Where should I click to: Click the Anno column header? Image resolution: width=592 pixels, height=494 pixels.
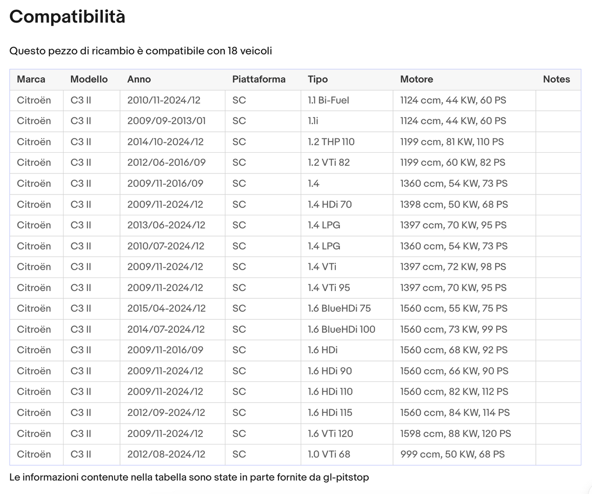pos(139,79)
